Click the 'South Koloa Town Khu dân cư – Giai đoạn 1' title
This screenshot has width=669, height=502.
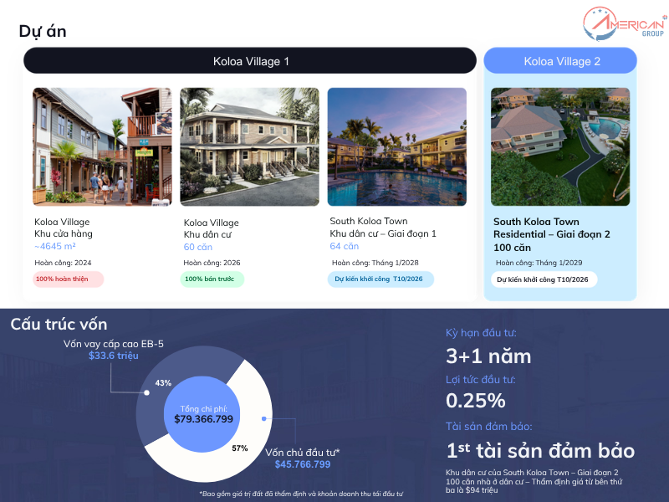tap(383, 228)
